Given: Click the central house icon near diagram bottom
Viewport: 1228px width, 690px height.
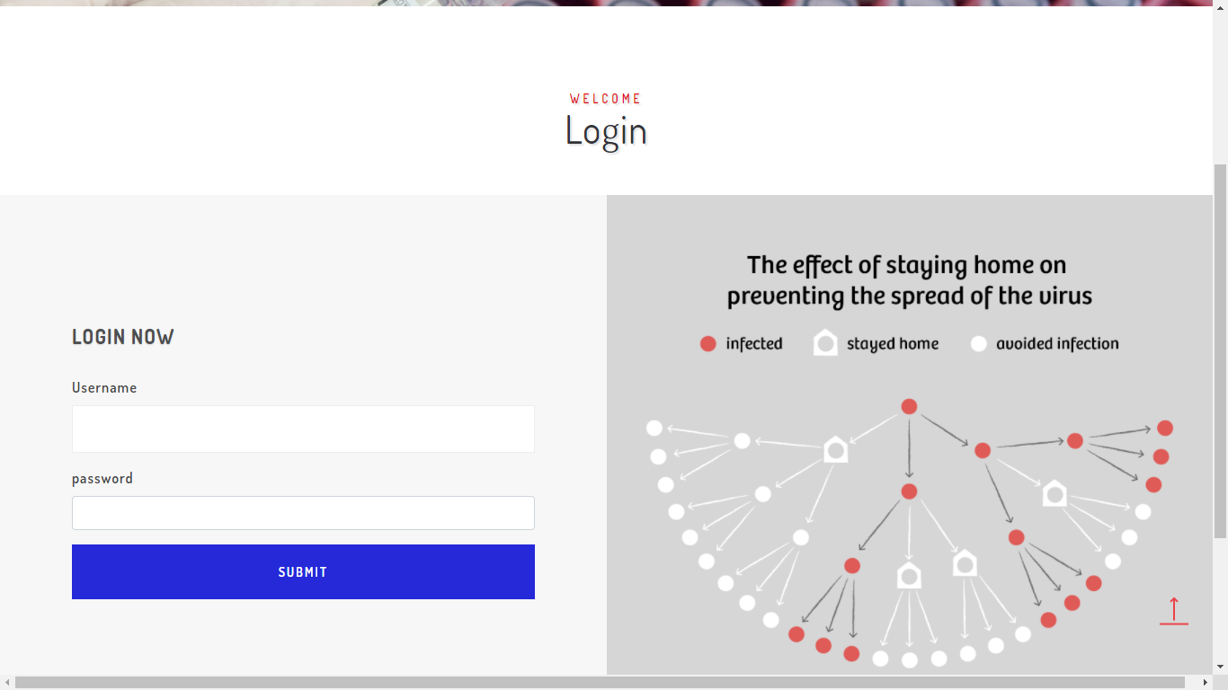Looking at the screenshot, I should 908,575.
